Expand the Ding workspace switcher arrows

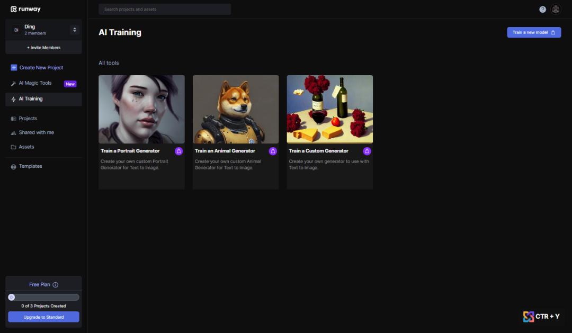tap(75, 30)
